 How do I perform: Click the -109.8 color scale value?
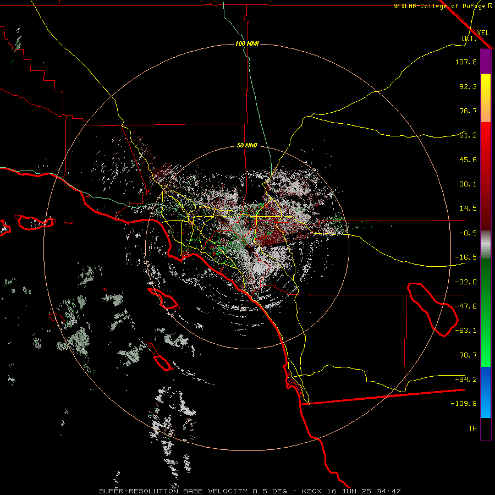464,404
